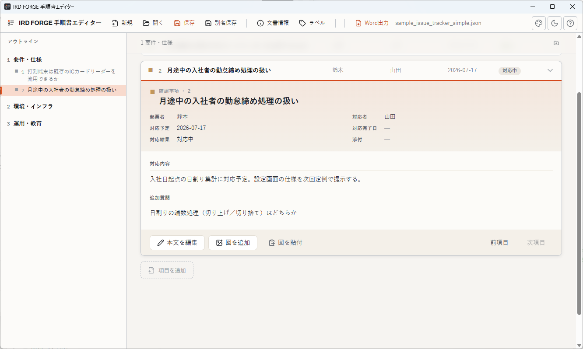Click 鈴木 in the card header row

[x=338, y=70]
